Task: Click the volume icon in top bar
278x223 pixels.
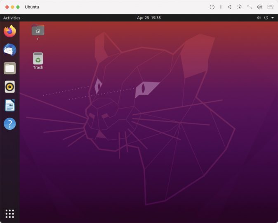Action: [259, 18]
